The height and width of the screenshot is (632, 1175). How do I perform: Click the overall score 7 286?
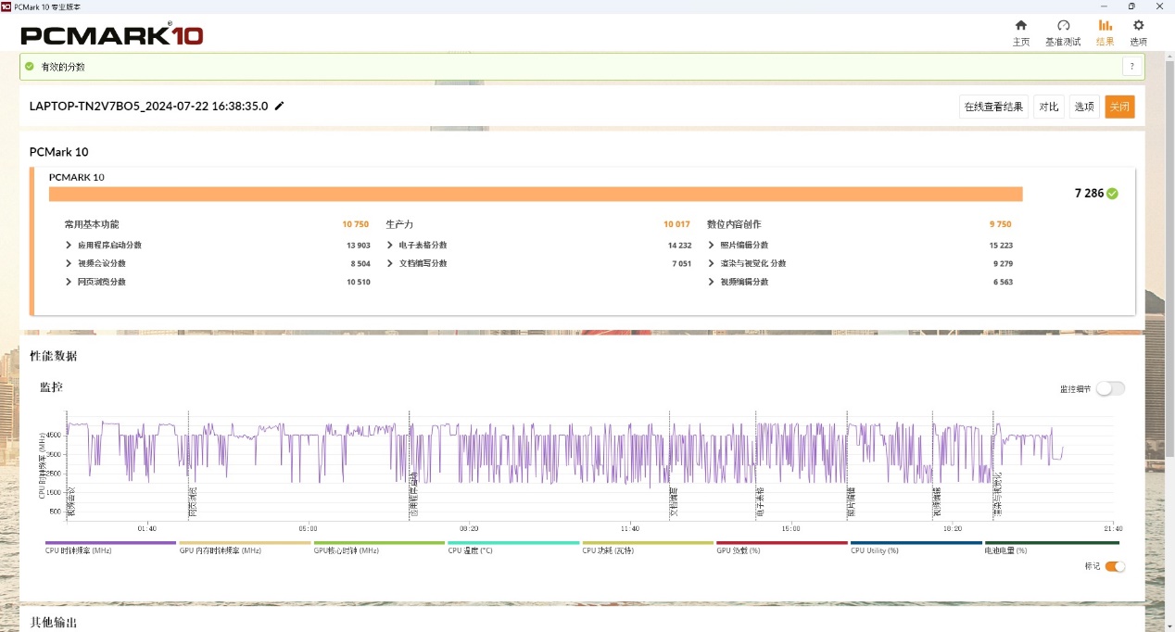(1089, 194)
